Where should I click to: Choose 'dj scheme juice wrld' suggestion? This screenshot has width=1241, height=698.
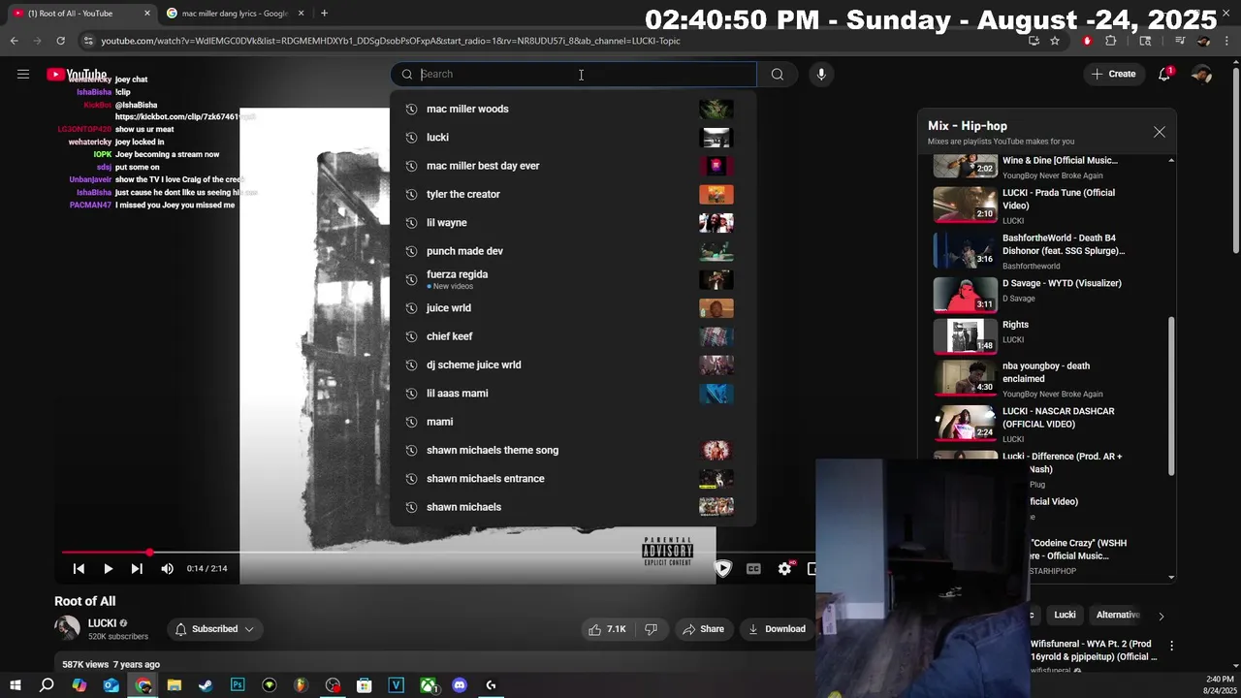(x=572, y=365)
